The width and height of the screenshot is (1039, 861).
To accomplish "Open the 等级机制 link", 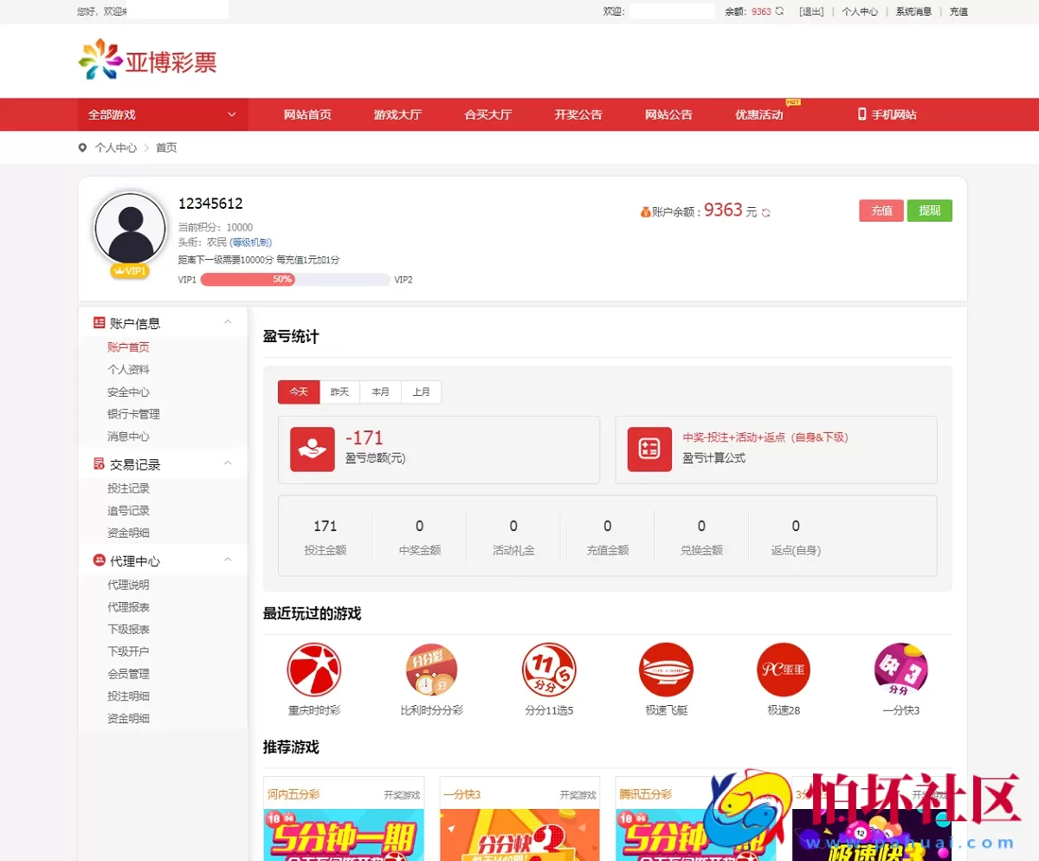I will [x=252, y=242].
